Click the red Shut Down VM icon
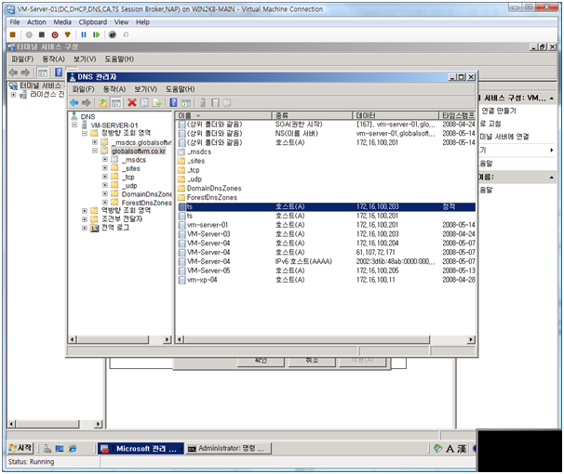Screen dimensions: 564x474 pyautogui.click(x=55, y=34)
